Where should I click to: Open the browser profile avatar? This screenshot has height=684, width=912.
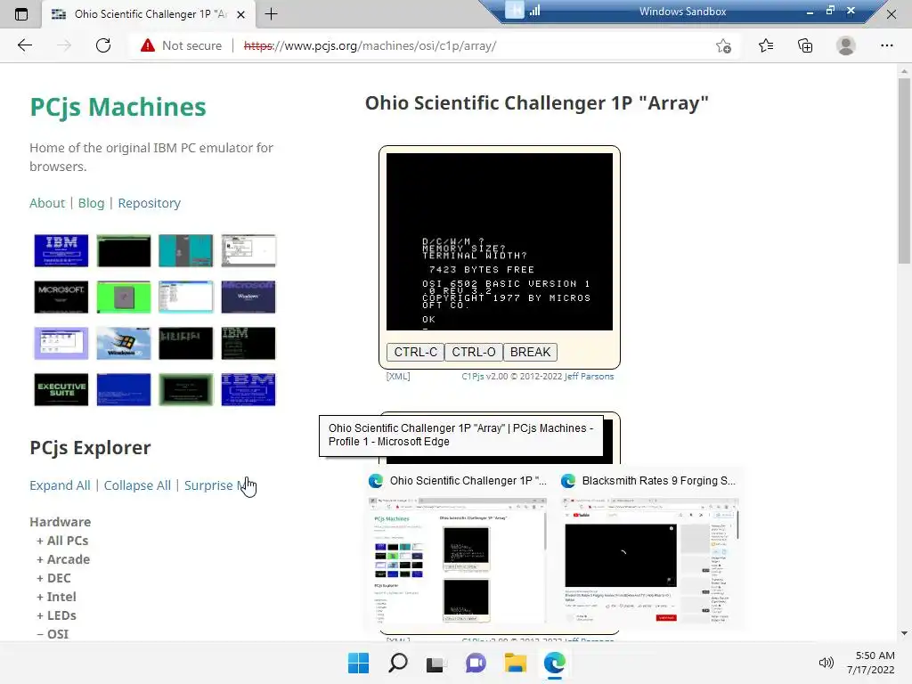click(x=846, y=45)
